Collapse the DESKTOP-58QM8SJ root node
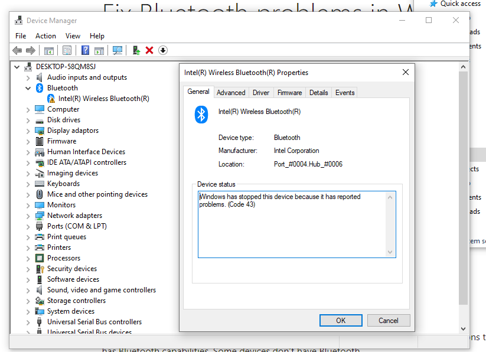This screenshot has width=486, height=352. coord(17,67)
